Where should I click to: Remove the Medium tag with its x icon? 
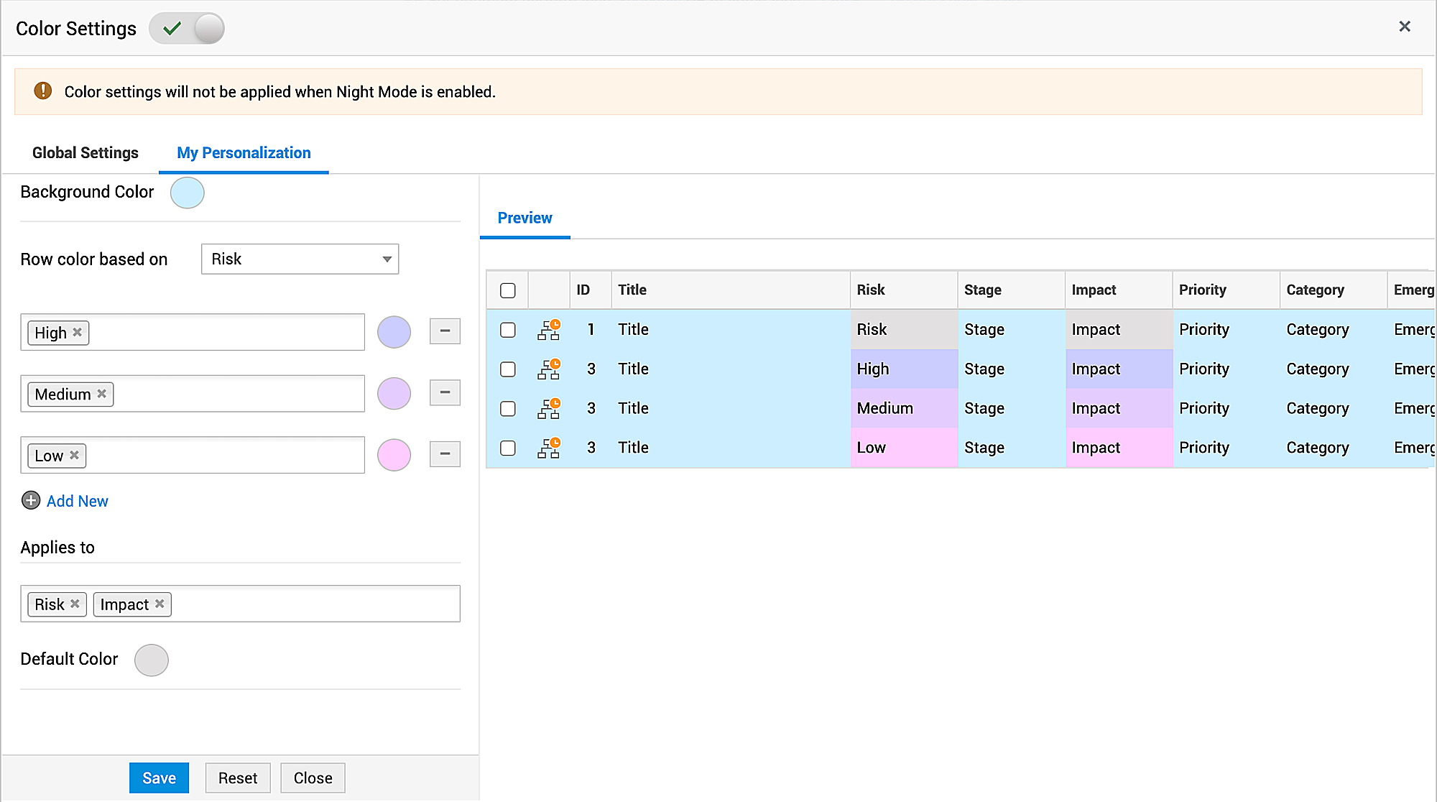(x=102, y=394)
